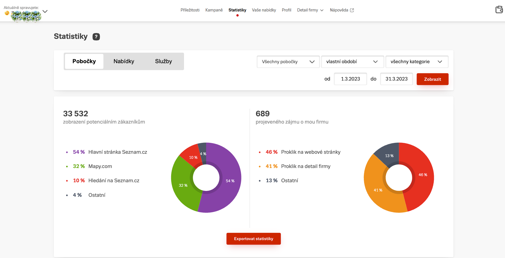Click the end date field 31.3.2023
The width and height of the screenshot is (505, 258).
[396, 79]
